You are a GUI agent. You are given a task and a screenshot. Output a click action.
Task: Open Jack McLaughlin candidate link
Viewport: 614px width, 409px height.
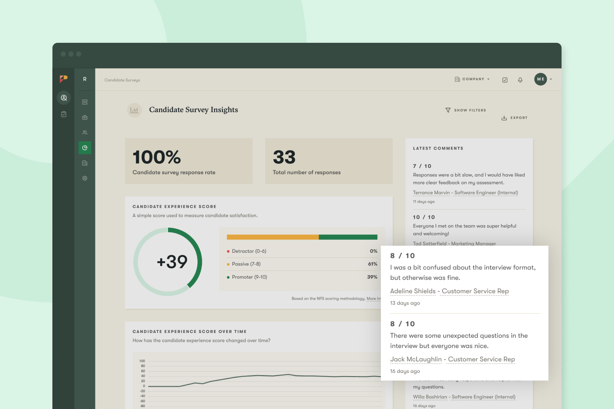[x=416, y=359]
